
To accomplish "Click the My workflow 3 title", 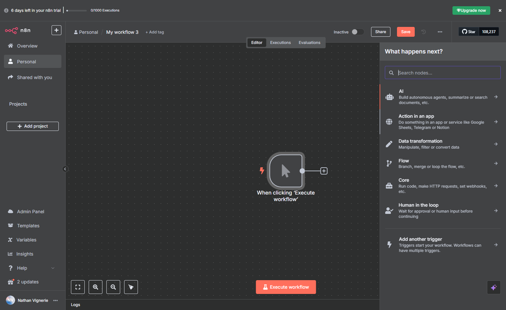I will (x=122, y=32).
